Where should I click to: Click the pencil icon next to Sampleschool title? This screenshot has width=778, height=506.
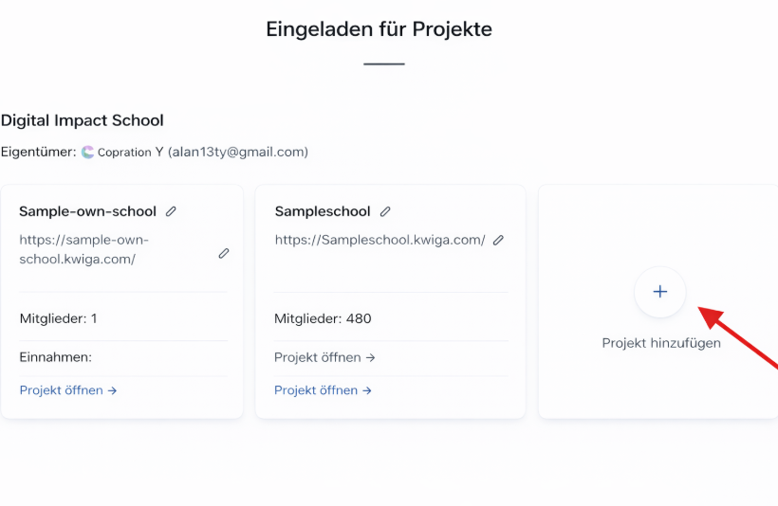[x=385, y=211]
